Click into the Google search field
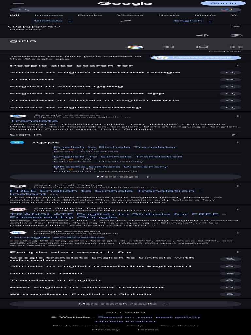Image resolution: width=251 pixels, height=335 pixels. 125,9
